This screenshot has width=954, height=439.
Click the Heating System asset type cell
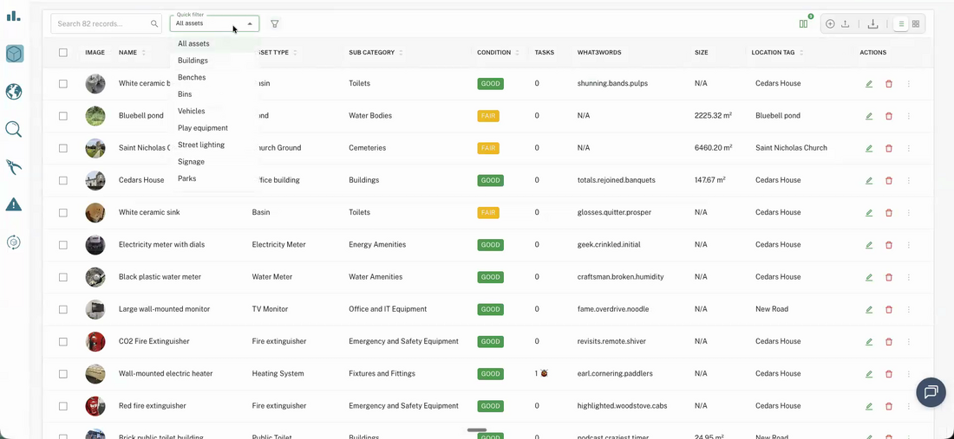(x=278, y=373)
